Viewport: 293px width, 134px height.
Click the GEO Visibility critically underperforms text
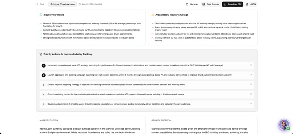coord(200,24)
